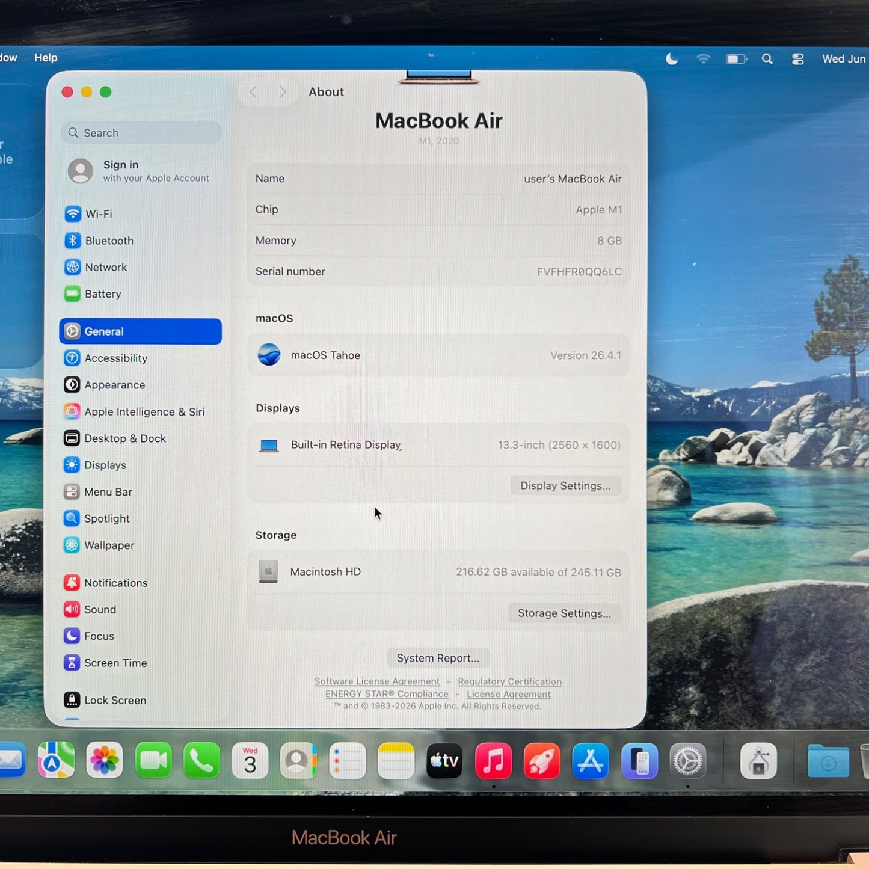Open the Regulatory Certification link
Image resolution: width=869 pixels, height=869 pixels.
click(x=510, y=681)
